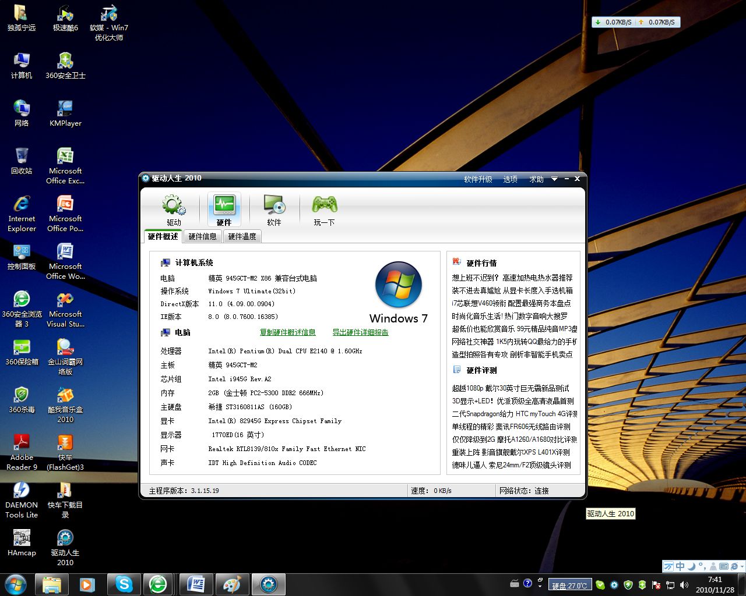Open the 360杀毒 desktop icon

pyautogui.click(x=22, y=400)
